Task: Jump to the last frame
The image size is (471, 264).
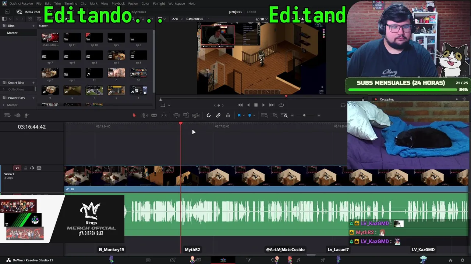Action: pos(272,105)
